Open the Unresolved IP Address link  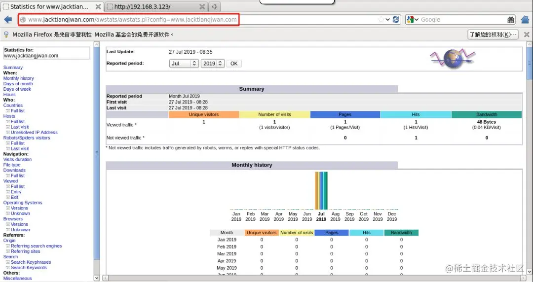pyautogui.click(x=34, y=133)
